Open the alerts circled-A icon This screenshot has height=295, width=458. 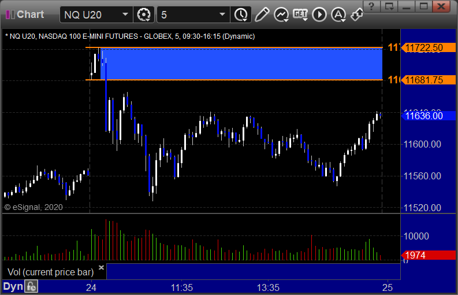[338, 14]
